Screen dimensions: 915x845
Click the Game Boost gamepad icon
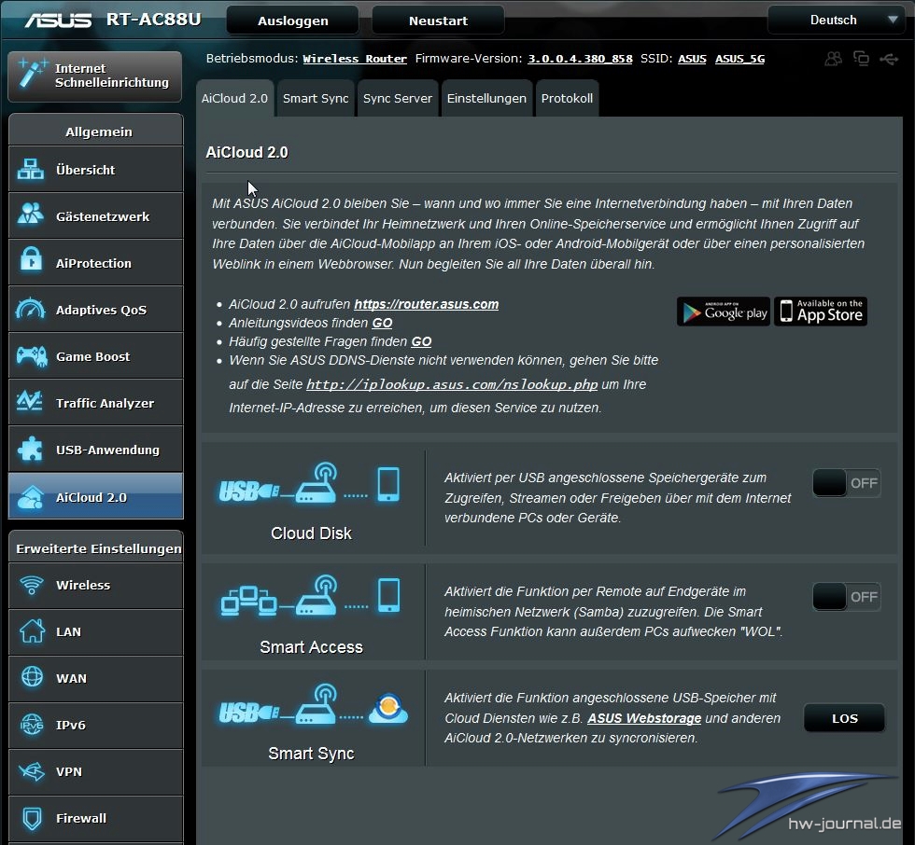[31, 355]
